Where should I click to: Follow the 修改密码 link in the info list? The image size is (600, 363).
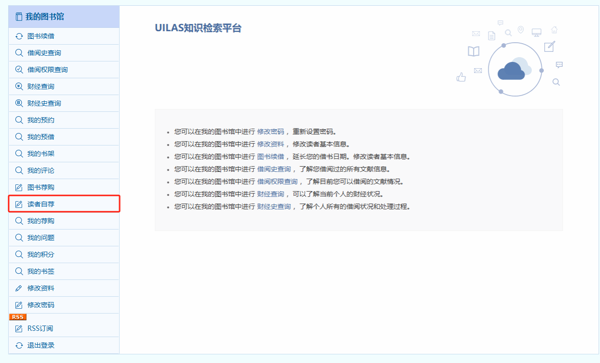point(271,132)
